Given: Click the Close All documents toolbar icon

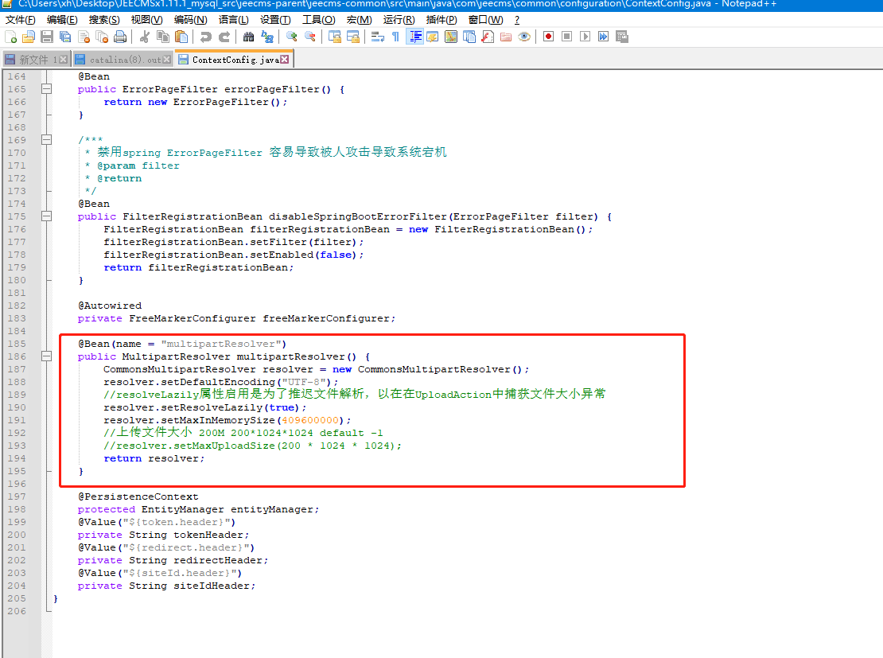Looking at the screenshot, I should click(x=102, y=37).
